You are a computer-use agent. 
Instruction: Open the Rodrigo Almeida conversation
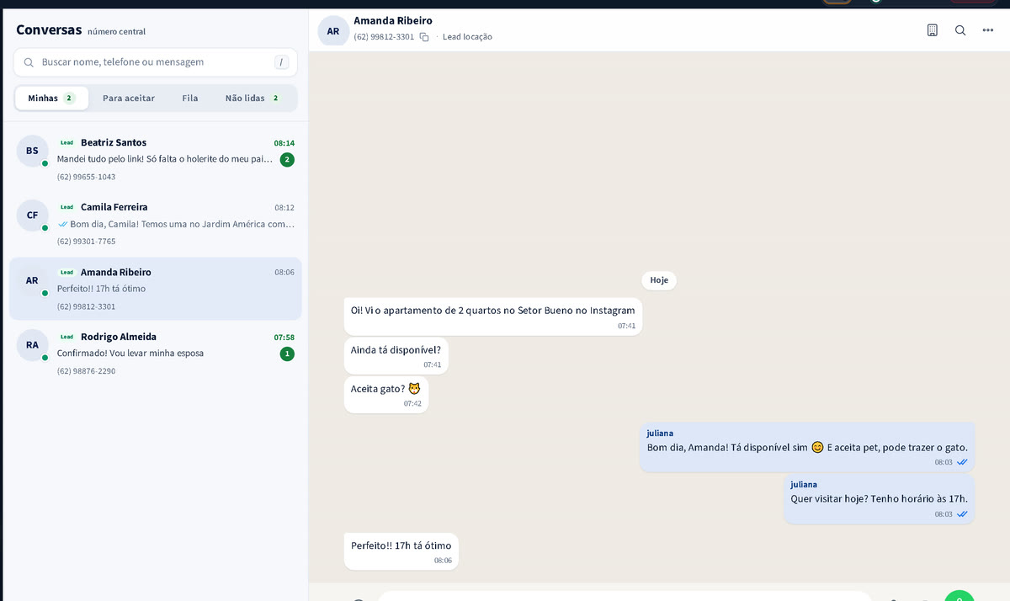[156, 353]
